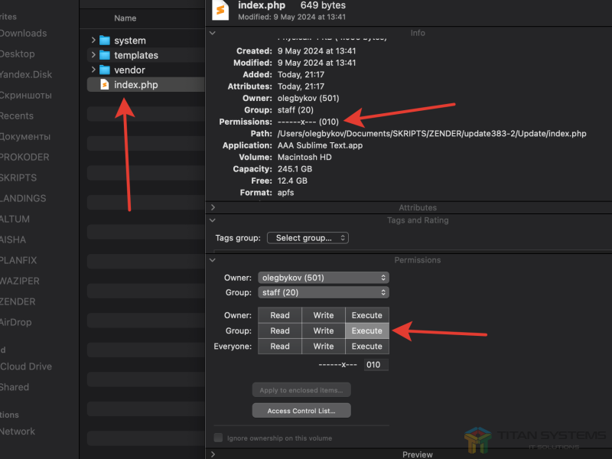Screen dimensions: 612x459
Task: Click the vendor folder icon
Action: (105, 70)
